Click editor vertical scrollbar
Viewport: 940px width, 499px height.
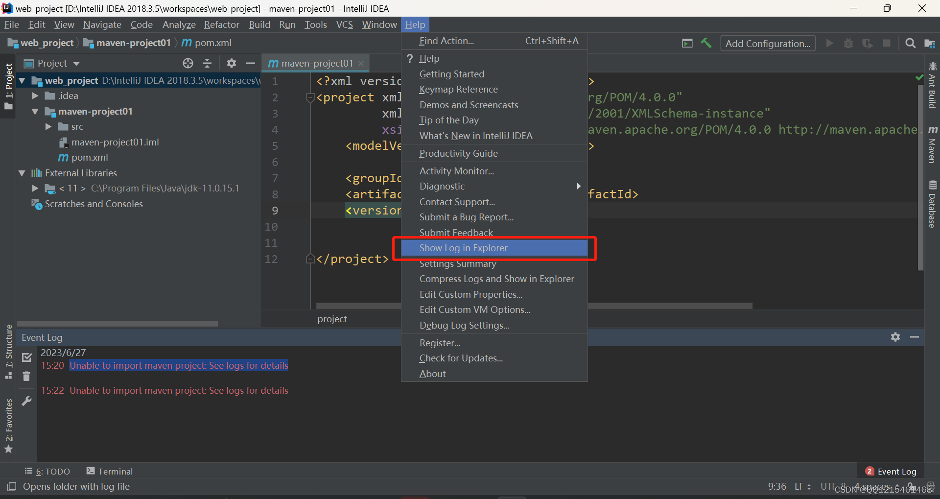point(920,177)
